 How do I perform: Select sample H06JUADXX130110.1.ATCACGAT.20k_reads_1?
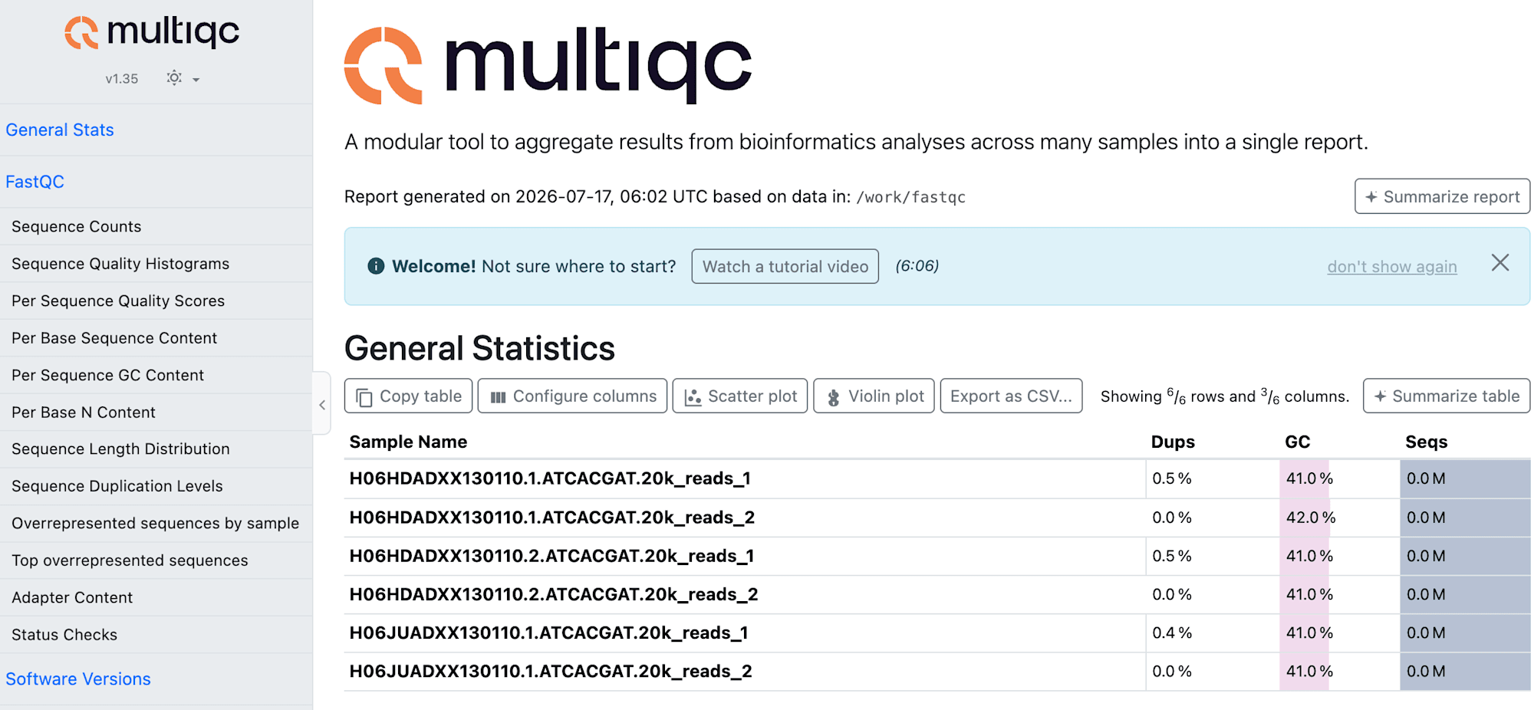(548, 633)
